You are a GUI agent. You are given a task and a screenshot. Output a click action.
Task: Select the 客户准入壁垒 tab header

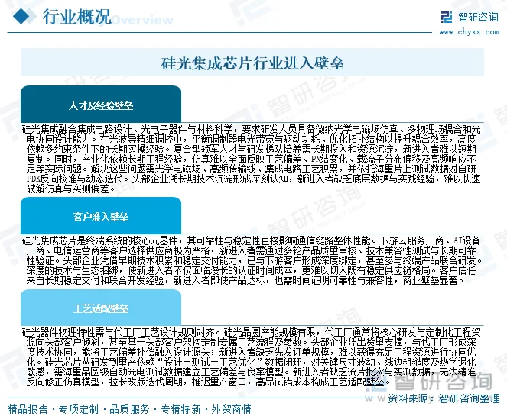(x=101, y=216)
